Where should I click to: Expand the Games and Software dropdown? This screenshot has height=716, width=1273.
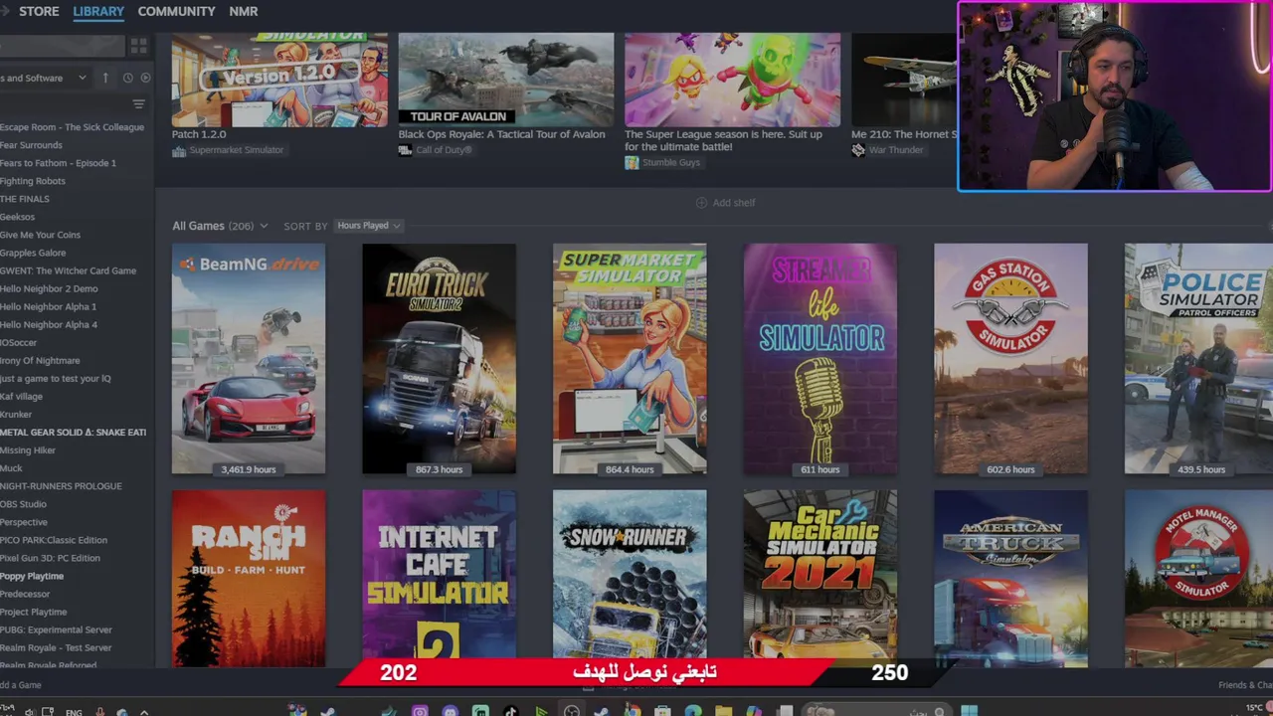[x=45, y=78]
